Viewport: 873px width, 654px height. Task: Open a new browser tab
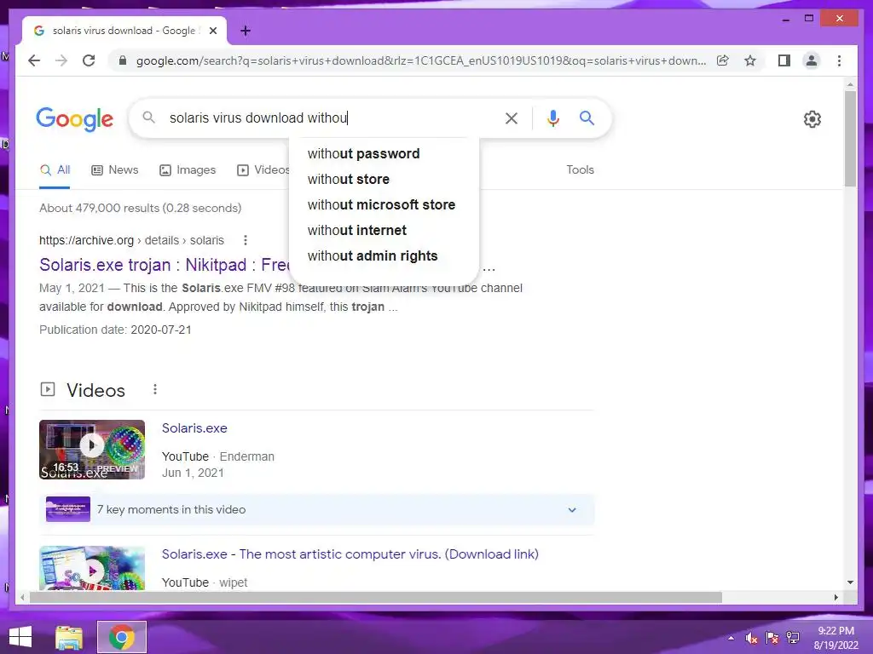[246, 32]
